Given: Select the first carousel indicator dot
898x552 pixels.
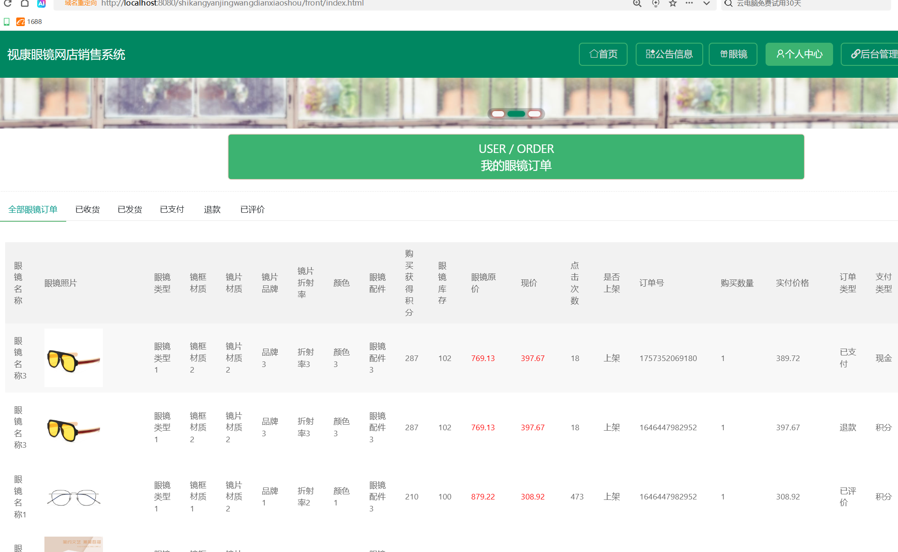Looking at the screenshot, I should 498,114.
